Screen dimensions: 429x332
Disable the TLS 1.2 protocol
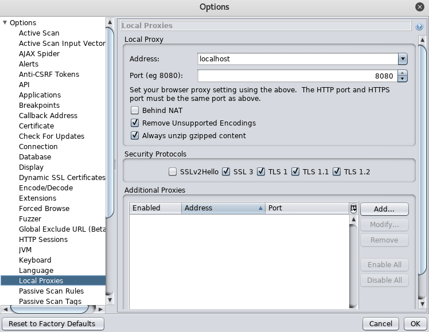click(x=337, y=171)
